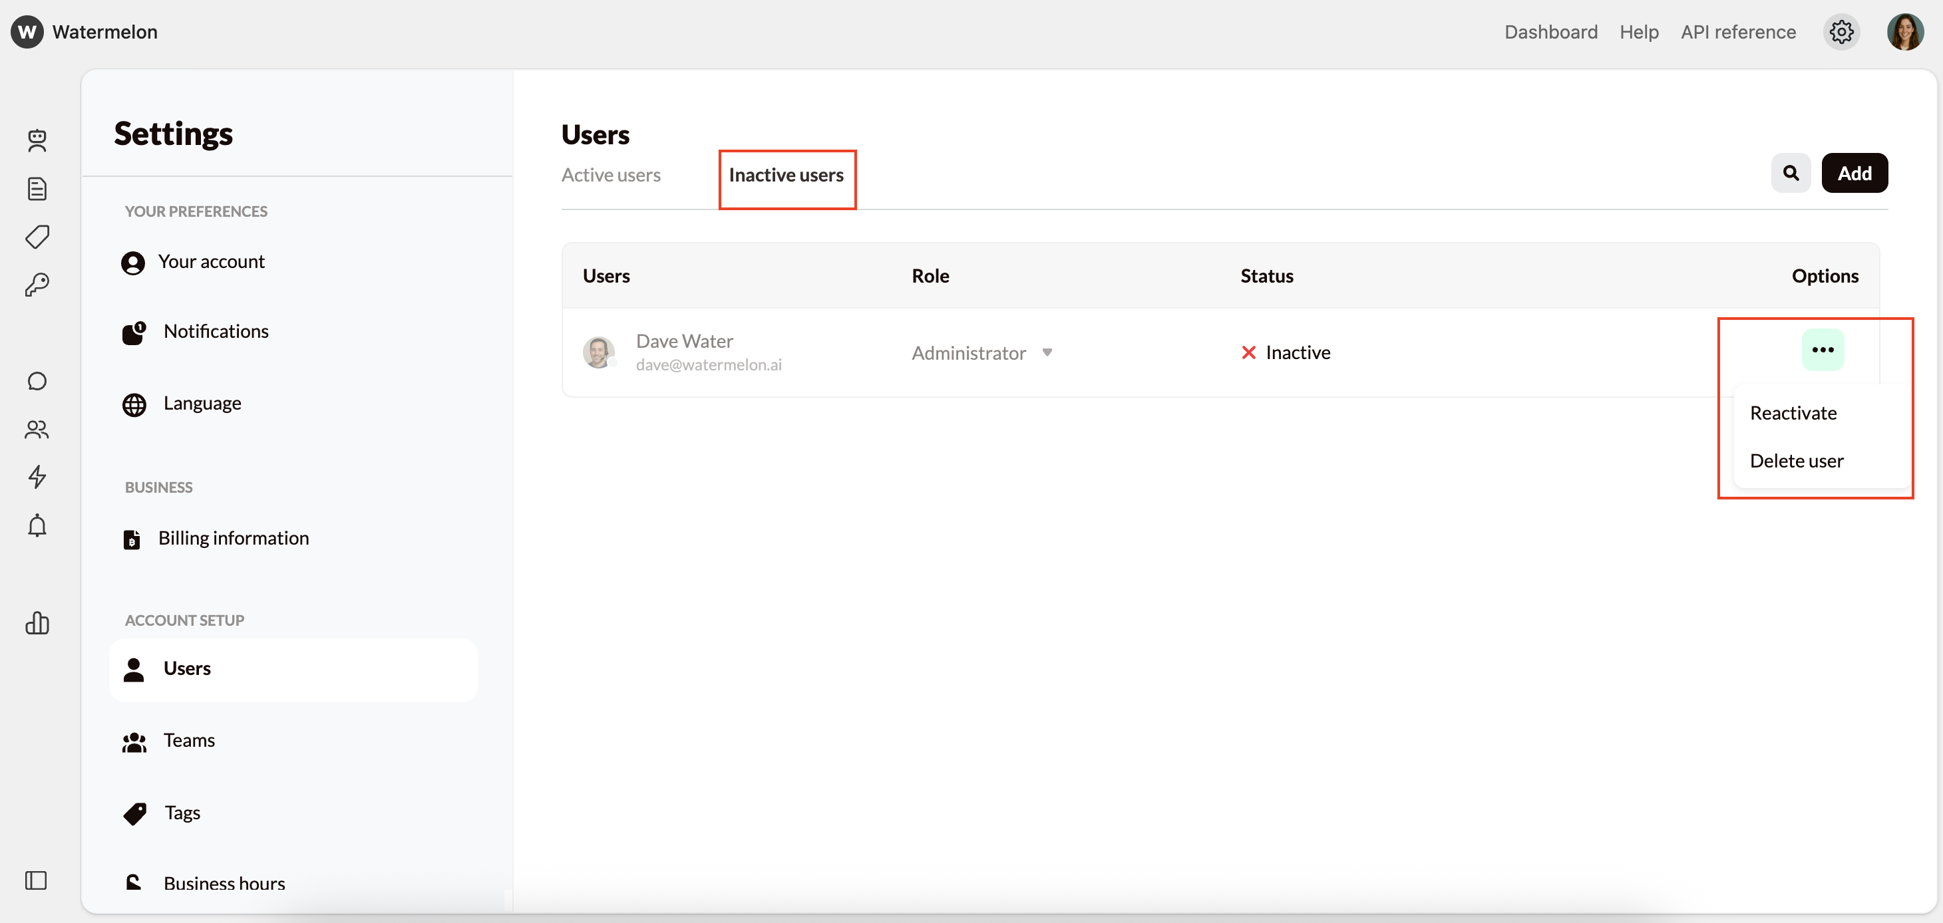Click Dave Water's profile avatar
1943x923 pixels.
pos(600,351)
